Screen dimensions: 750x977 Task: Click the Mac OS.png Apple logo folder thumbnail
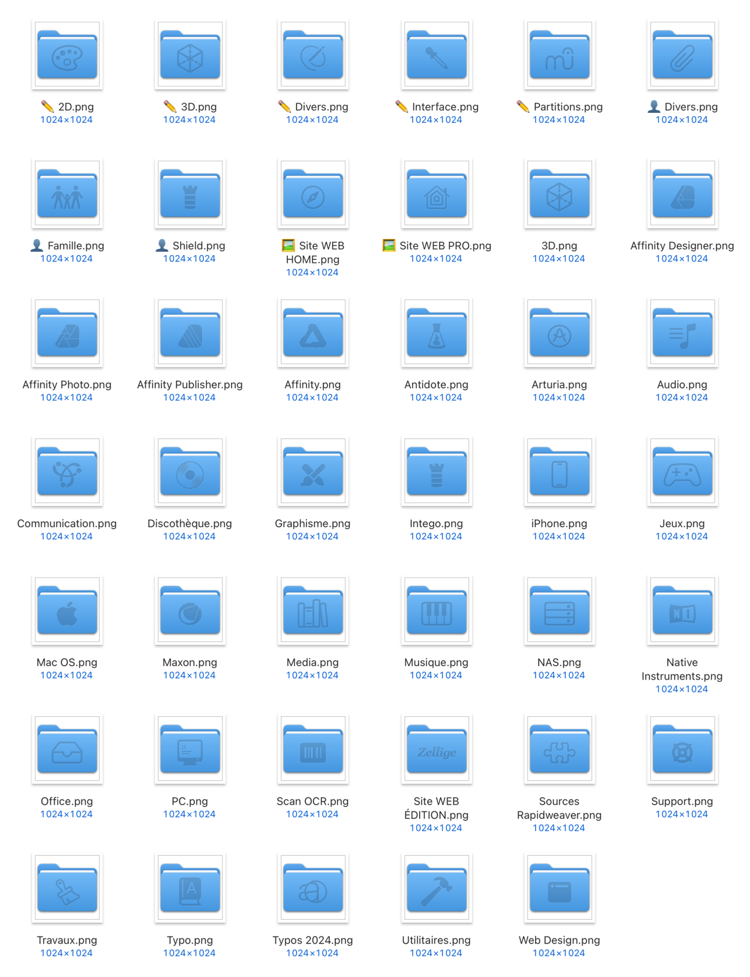coord(67,611)
